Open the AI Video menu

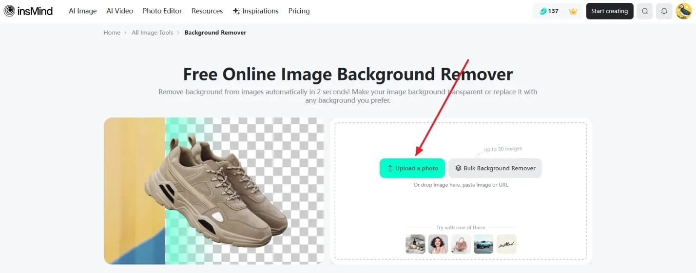[120, 11]
